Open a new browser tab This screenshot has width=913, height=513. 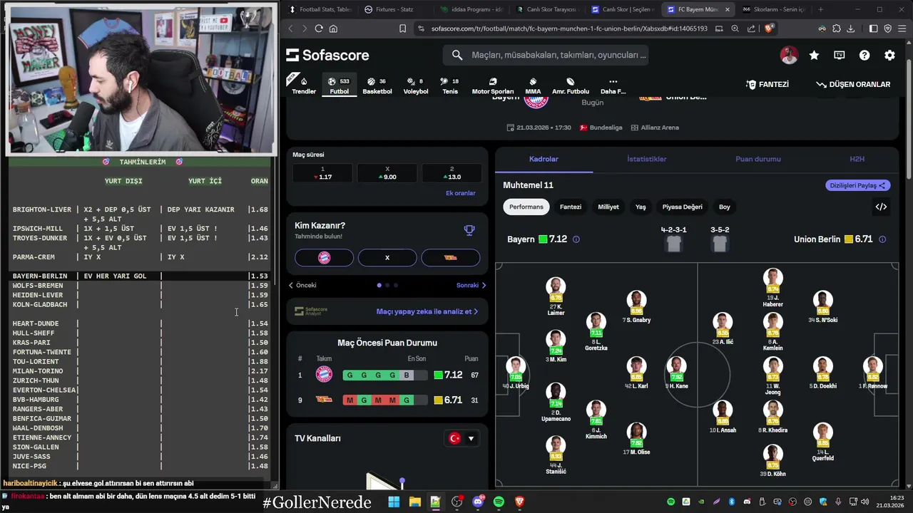(820, 9)
